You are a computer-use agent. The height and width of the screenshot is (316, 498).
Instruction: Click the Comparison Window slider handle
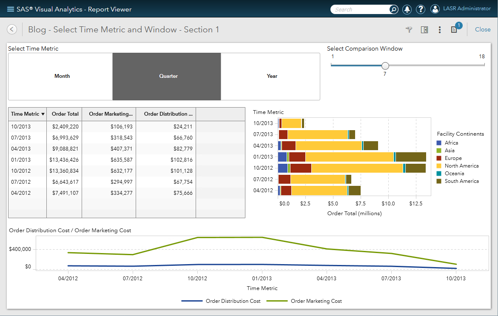tap(385, 65)
